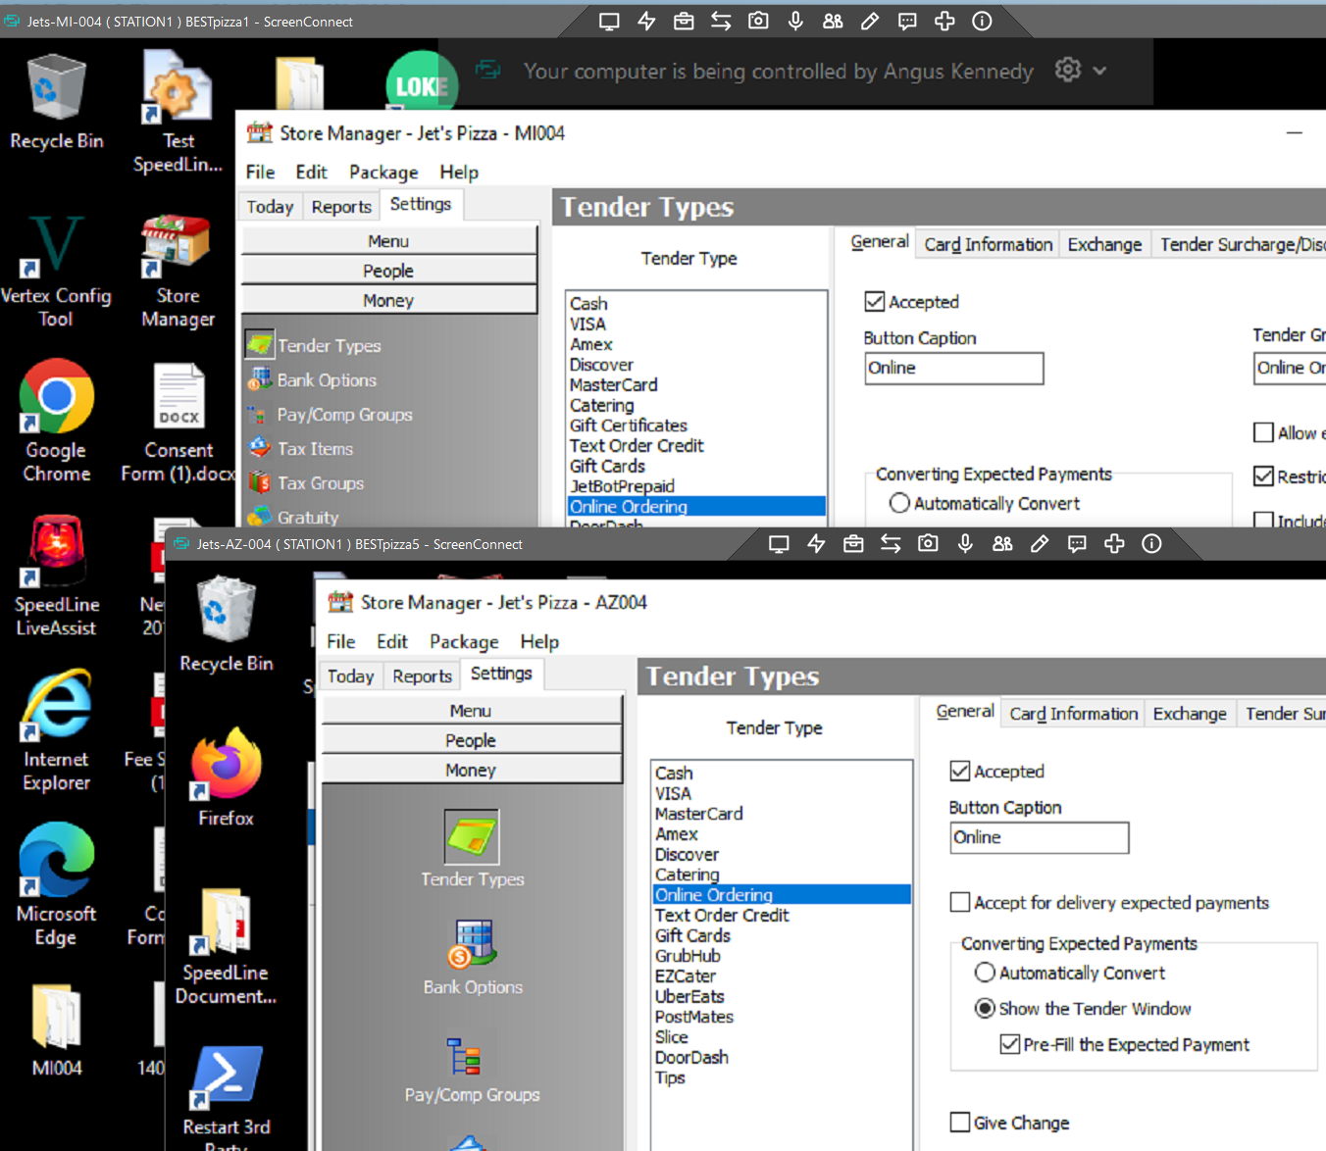
Task: Open the File menu in MI004 Store Manager
Action: pos(260,172)
